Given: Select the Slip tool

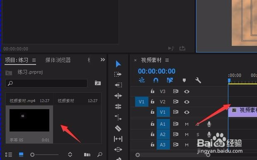Looking at the screenshot, I should click(118, 139).
